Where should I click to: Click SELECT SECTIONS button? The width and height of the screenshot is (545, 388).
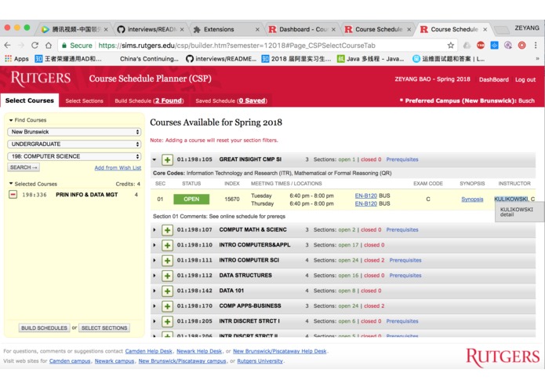[x=104, y=328]
